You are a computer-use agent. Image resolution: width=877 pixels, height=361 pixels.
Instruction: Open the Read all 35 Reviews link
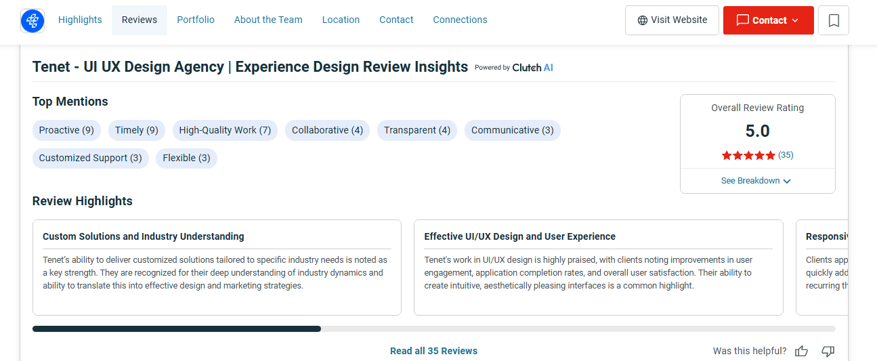(433, 351)
